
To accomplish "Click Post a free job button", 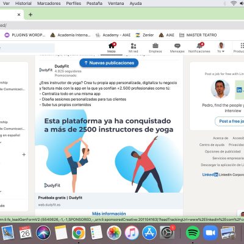I will 230,121.
